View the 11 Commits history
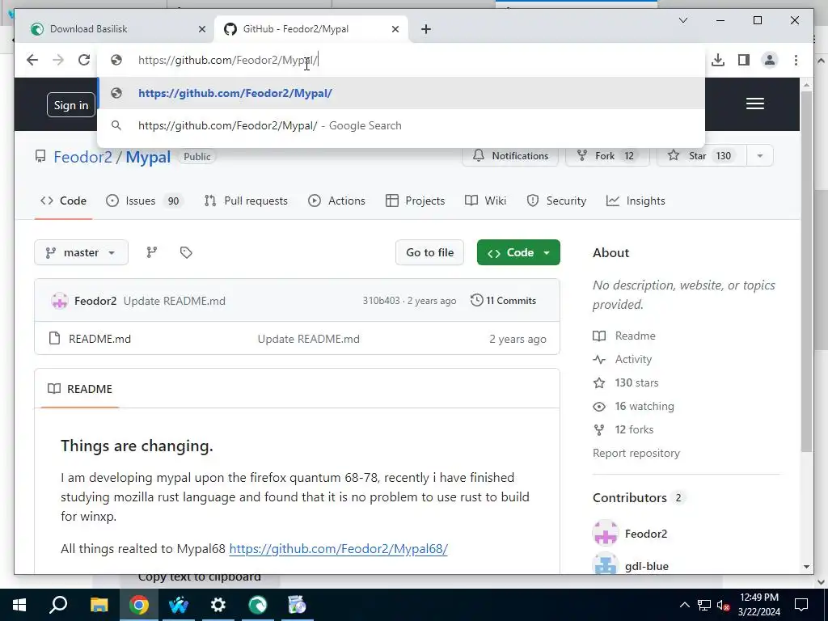 click(503, 301)
